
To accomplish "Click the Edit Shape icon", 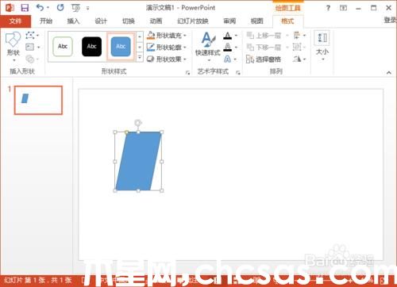I will 30,35.
